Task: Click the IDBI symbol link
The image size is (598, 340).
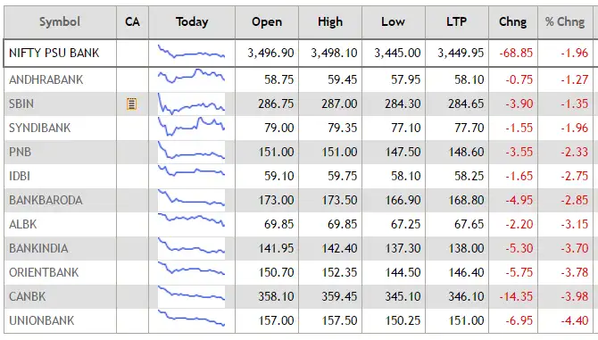Action: click(x=20, y=176)
